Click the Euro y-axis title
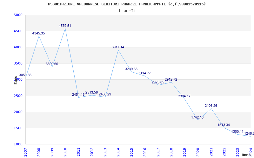The width and height of the screenshot is (254, 158). coord(16,80)
